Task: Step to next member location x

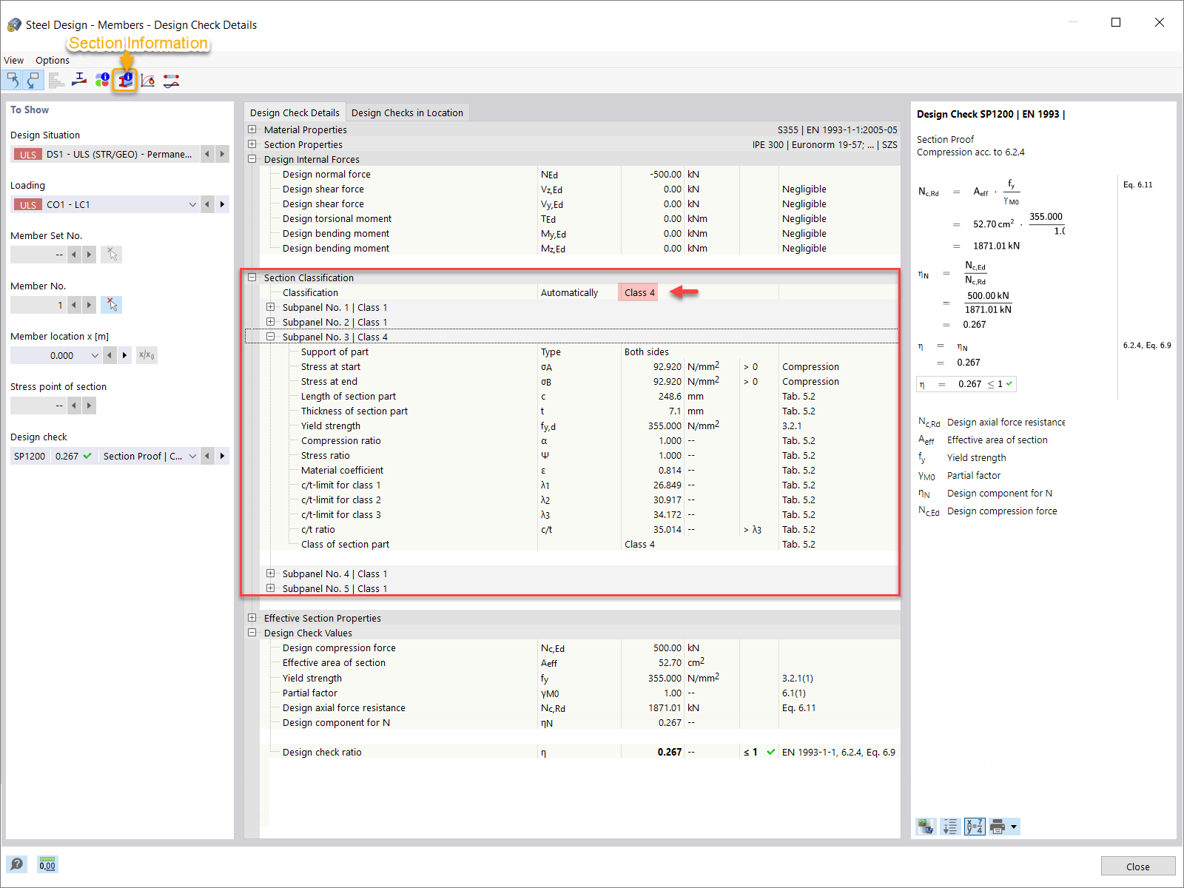Action: pos(124,355)
